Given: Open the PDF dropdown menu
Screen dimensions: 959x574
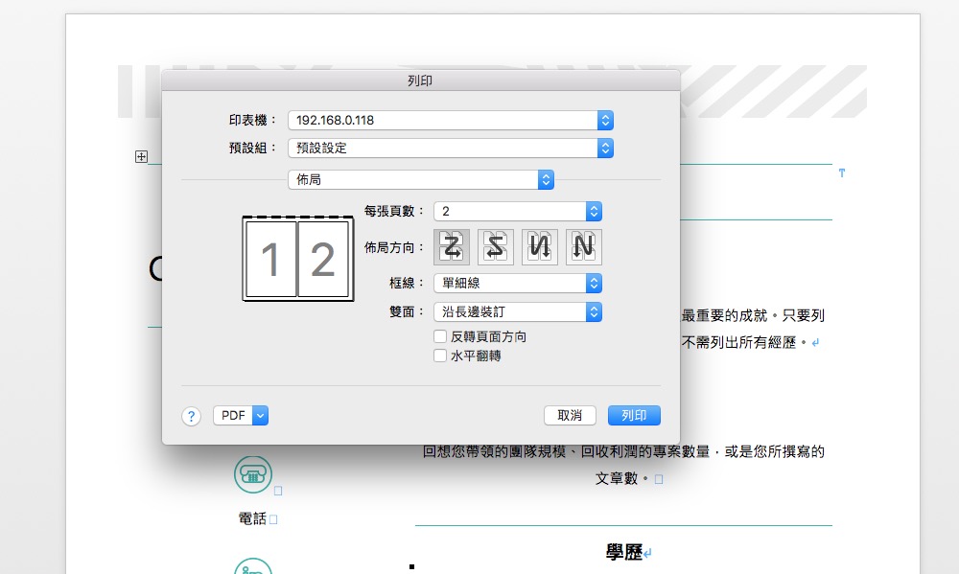Looking at the screenshot, I should tap(240, 415).
